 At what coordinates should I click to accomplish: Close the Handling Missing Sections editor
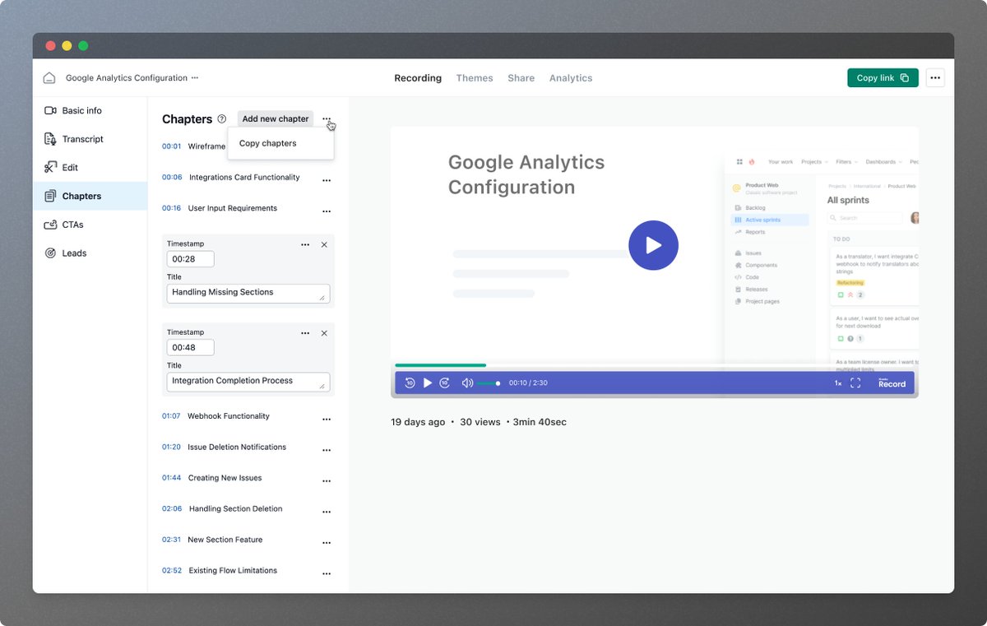[x=324, y=244]
